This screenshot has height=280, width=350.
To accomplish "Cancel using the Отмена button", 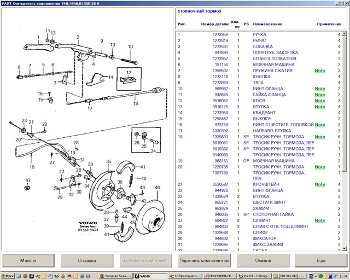I will 262,260.
